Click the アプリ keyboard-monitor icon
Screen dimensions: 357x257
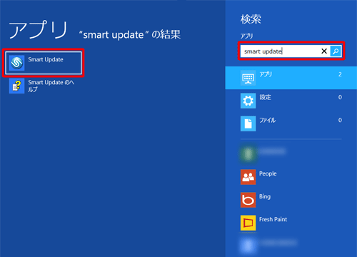click(x=248, y=78)
